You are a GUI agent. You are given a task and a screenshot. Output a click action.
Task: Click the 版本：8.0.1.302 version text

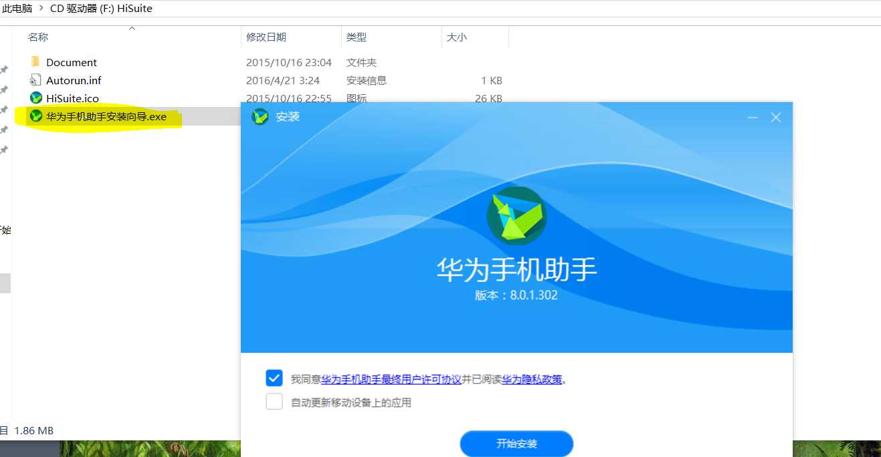pos(516,295)
